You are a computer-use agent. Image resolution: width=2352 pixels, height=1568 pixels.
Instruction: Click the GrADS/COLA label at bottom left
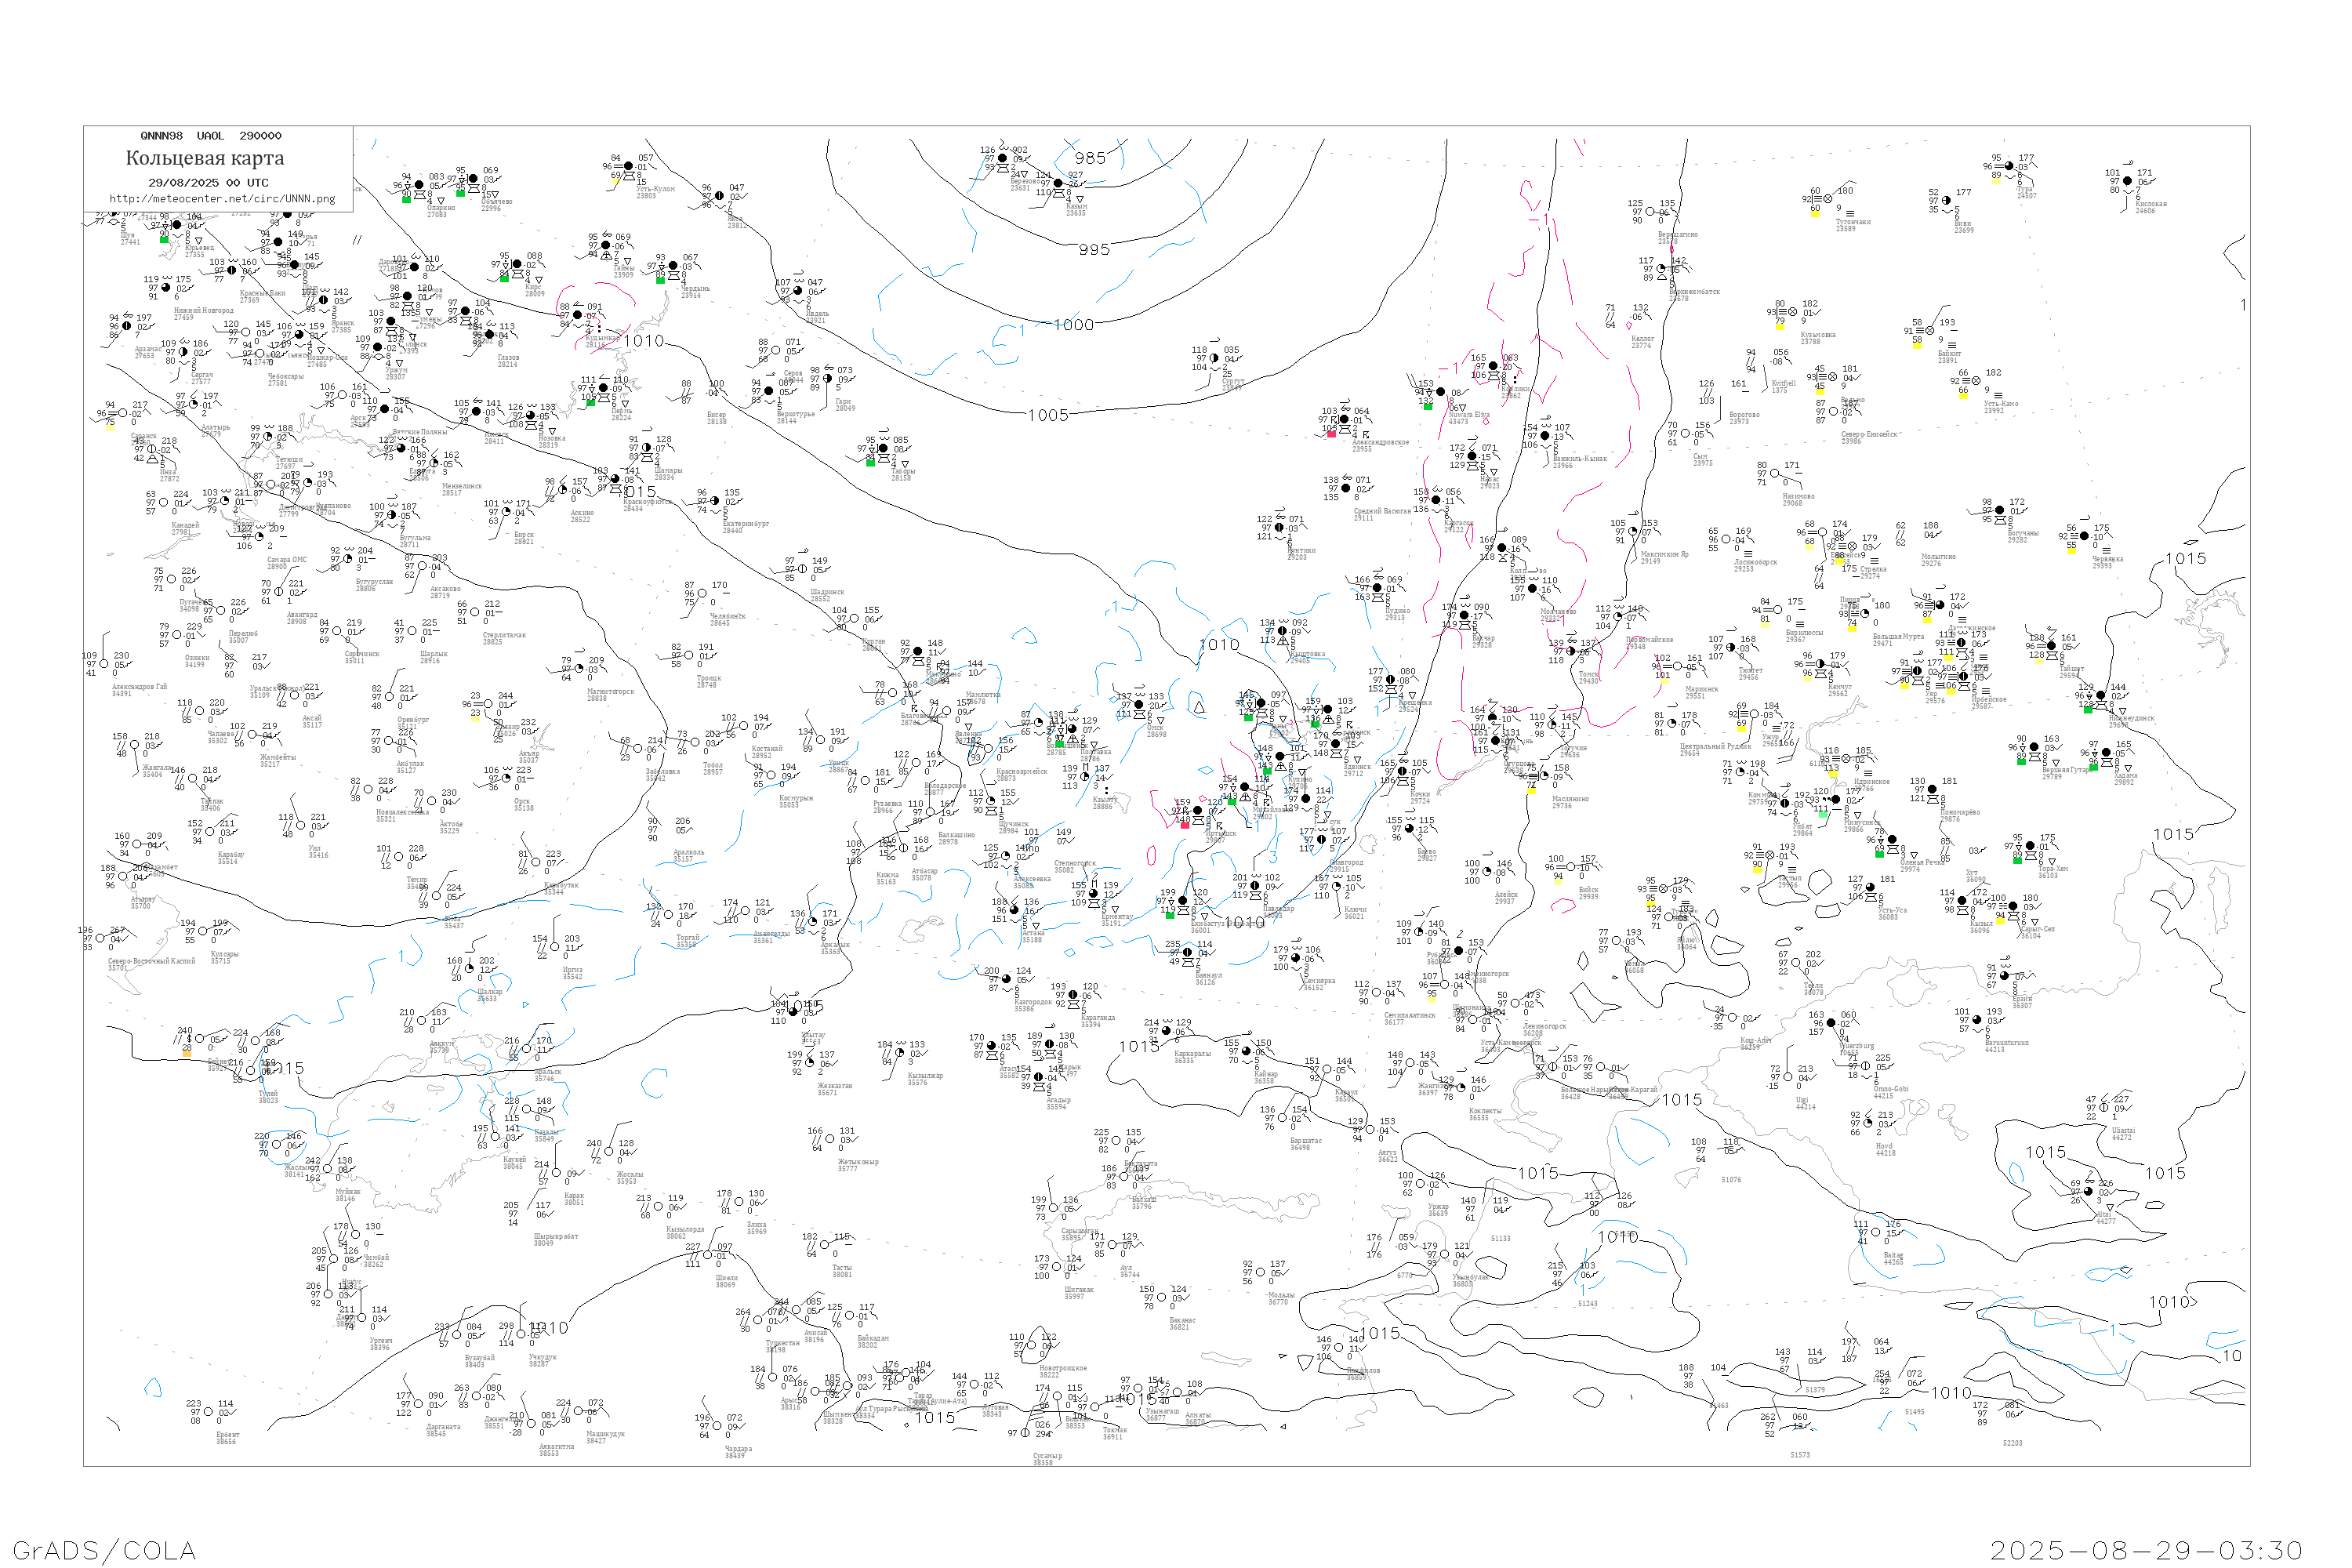click(104, 1550)
